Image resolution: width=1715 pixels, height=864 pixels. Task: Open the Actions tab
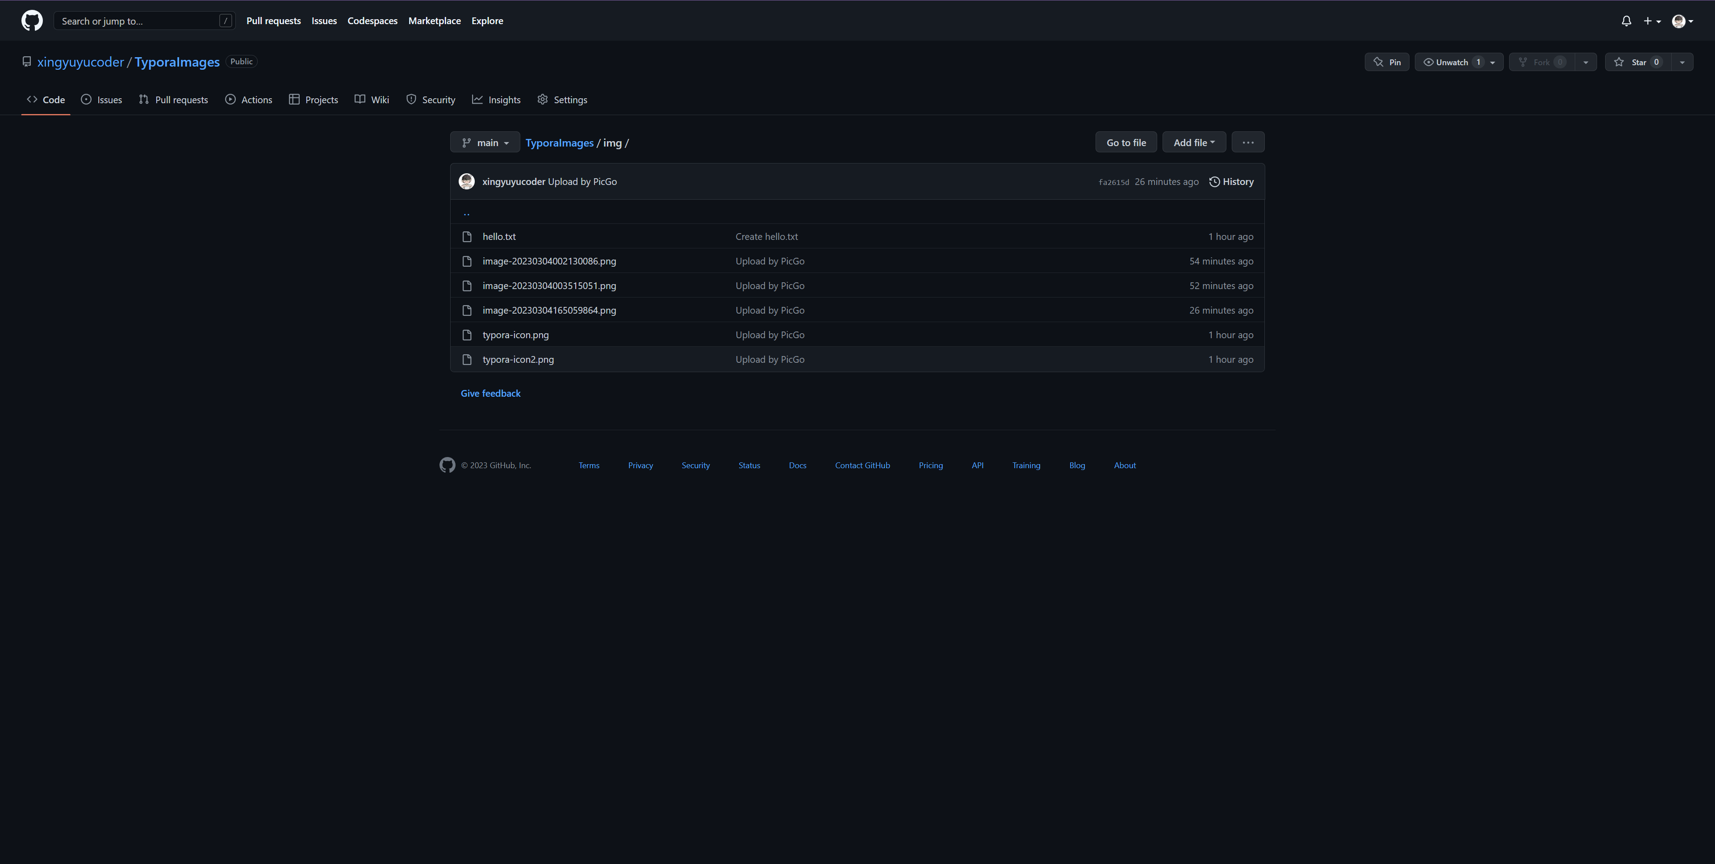point(248,99)
